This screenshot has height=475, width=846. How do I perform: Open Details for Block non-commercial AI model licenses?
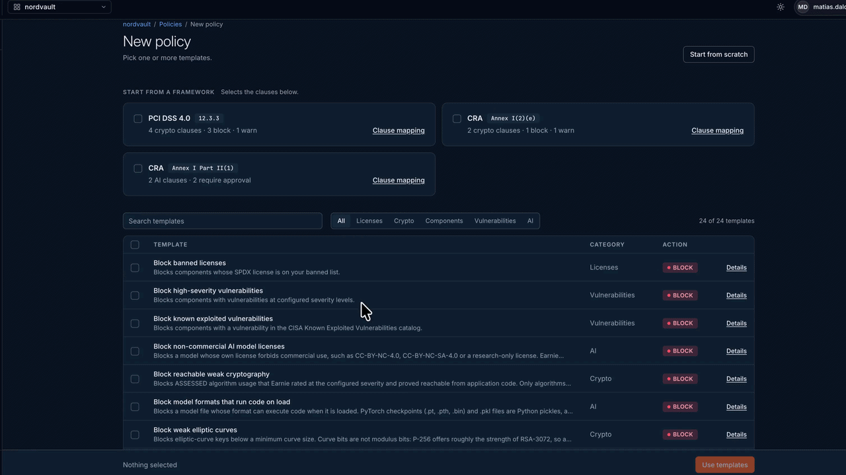tap(736, 351)
